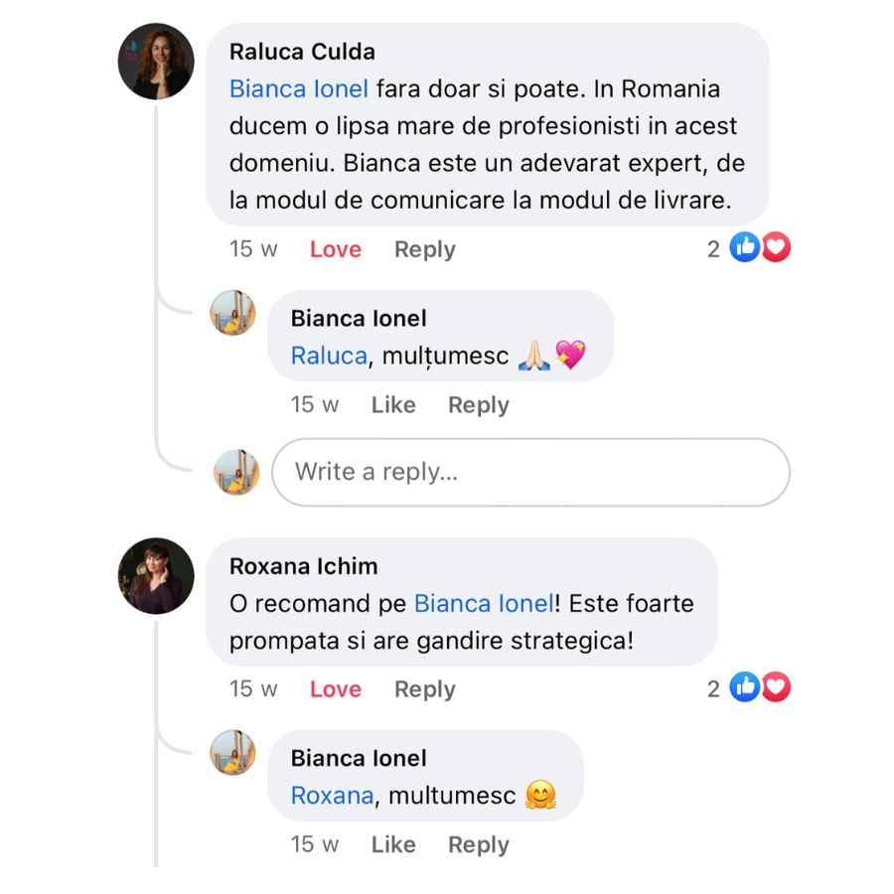Click Raluca Culda's profile picture
Screen dimensions: 894x894
156,62
